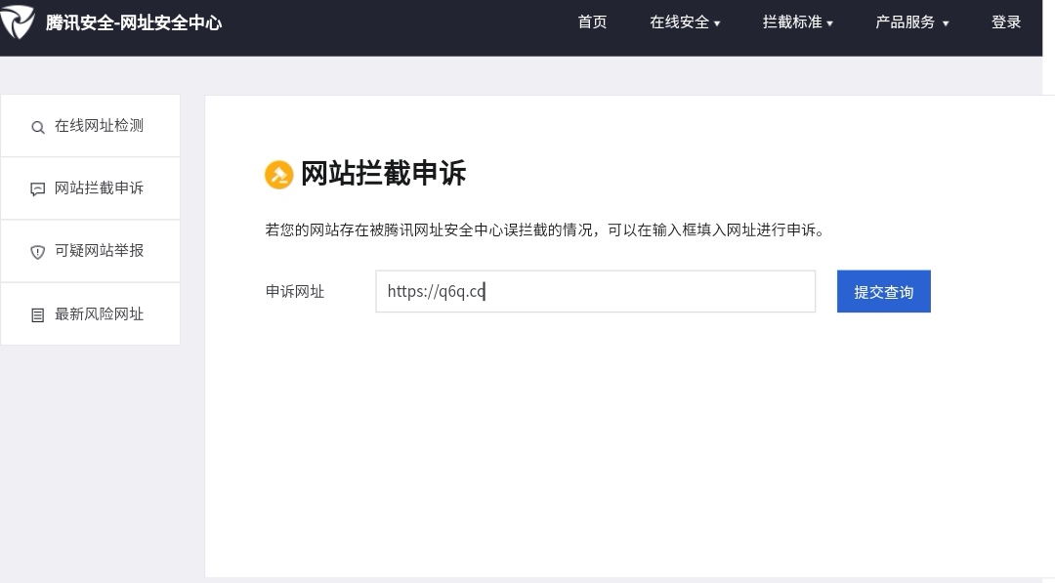Screen dimensions: 1055x583
Task: Focus the 申诉网址 URL input field
Action: pyautogui.click(x=595, y=291)
